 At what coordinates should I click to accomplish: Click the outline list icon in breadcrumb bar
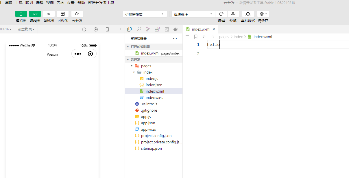pyautogui.click(x=187, y=37)
